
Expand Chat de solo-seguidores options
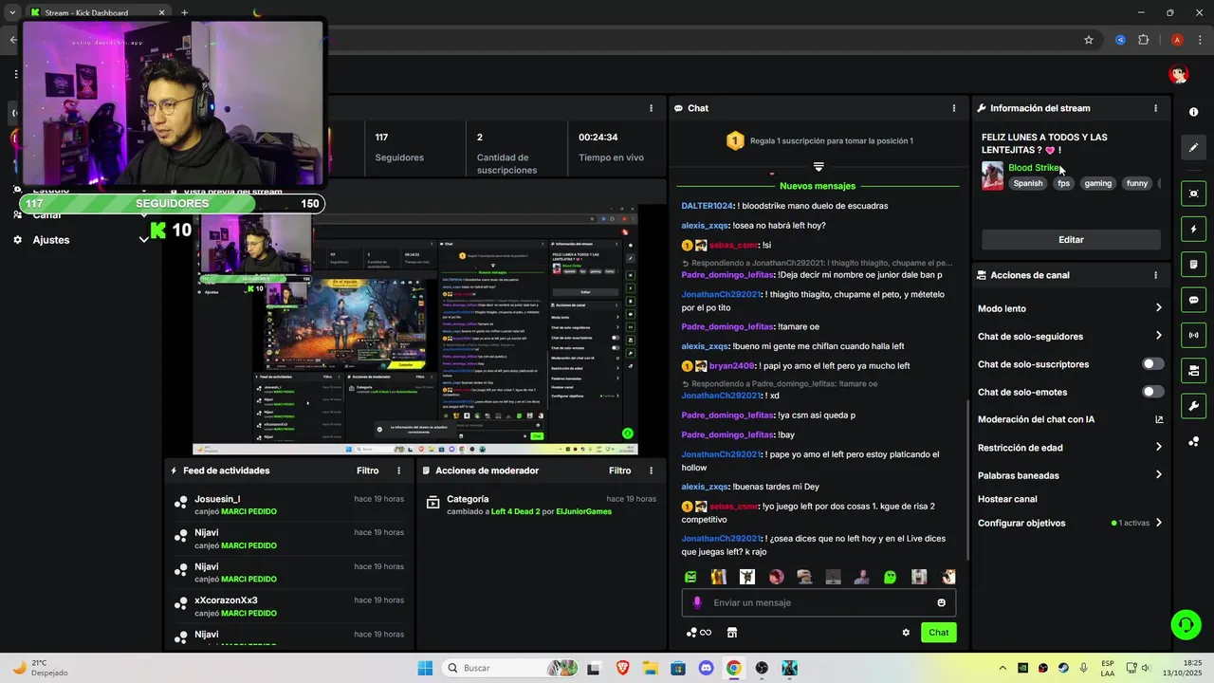tap(1158, 336)
